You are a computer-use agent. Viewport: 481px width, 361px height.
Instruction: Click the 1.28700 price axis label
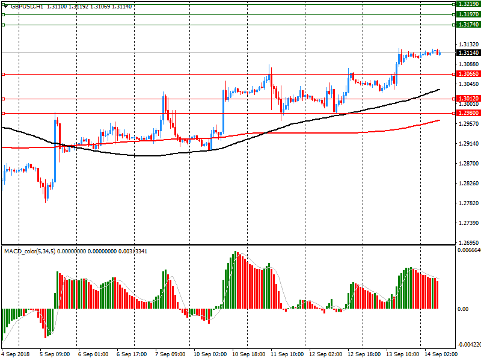(468, 164)
